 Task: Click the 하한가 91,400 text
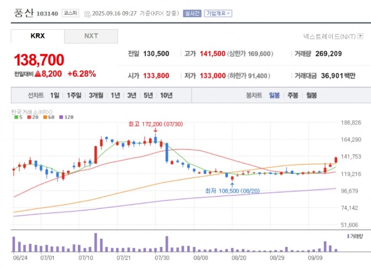(x=249, y=76)
